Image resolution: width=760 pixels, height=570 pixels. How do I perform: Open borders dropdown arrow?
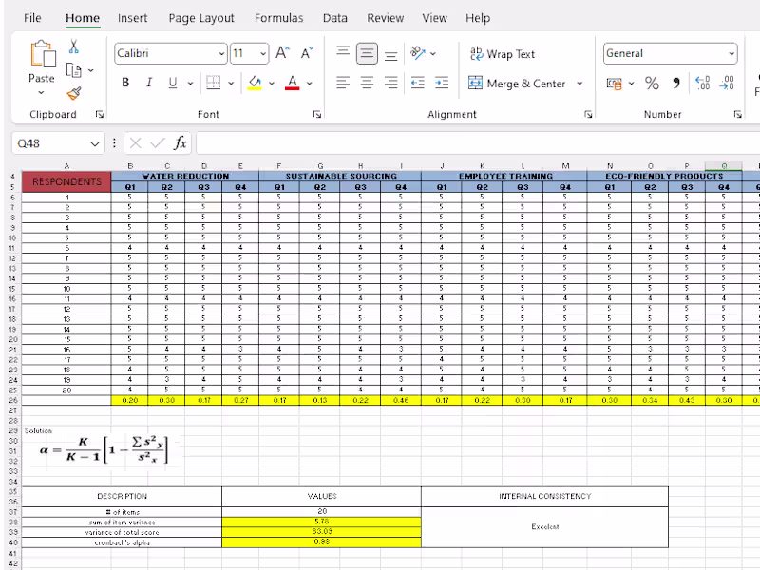pyautogui.click(x=231, y=84)
